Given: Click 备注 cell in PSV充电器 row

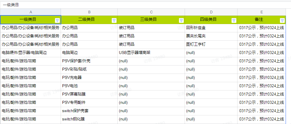Looking at the screenshot, I should point(261,78).
